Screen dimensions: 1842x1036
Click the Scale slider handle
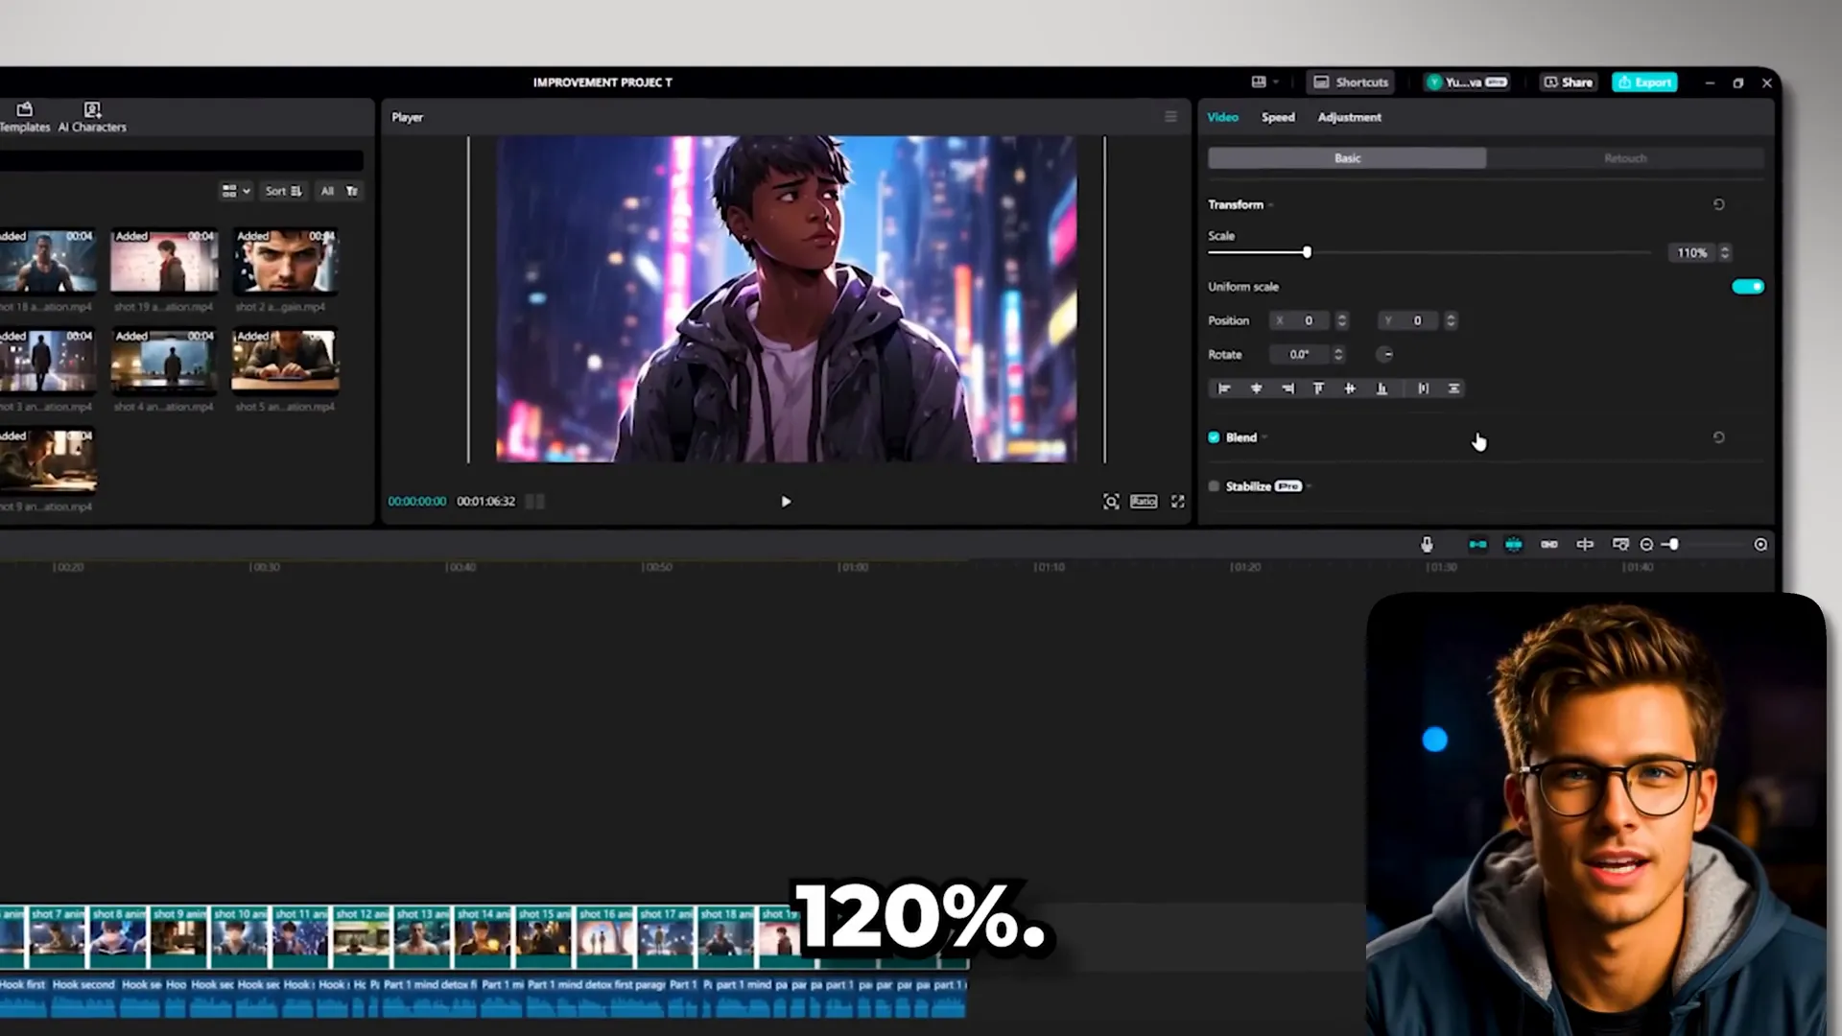pyautogui.click(x=1307, y=252)
